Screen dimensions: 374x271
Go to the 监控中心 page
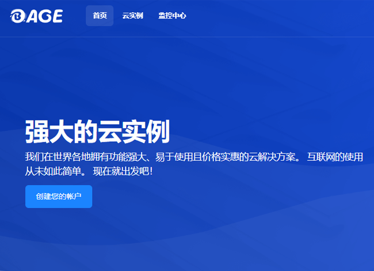(x=172, y=16)
